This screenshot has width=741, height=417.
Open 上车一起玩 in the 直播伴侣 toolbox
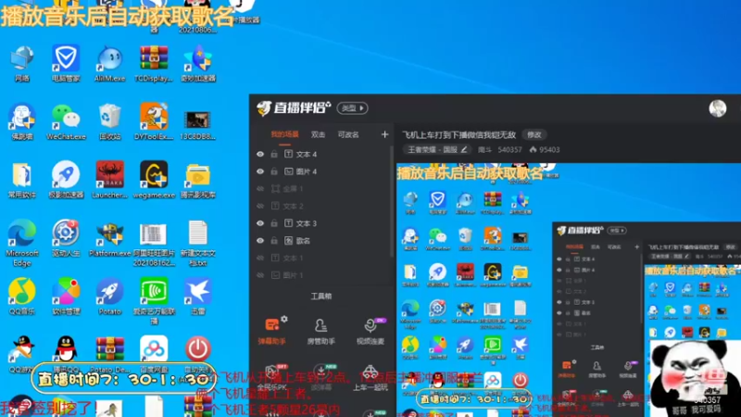[370, 378]
